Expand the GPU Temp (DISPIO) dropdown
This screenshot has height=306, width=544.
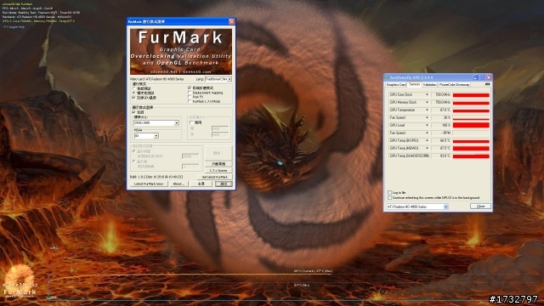[427, 140]
